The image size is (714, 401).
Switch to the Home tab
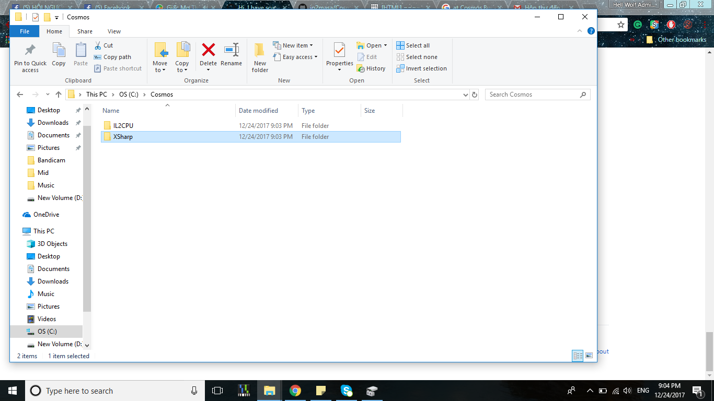[x=54, y=31]
